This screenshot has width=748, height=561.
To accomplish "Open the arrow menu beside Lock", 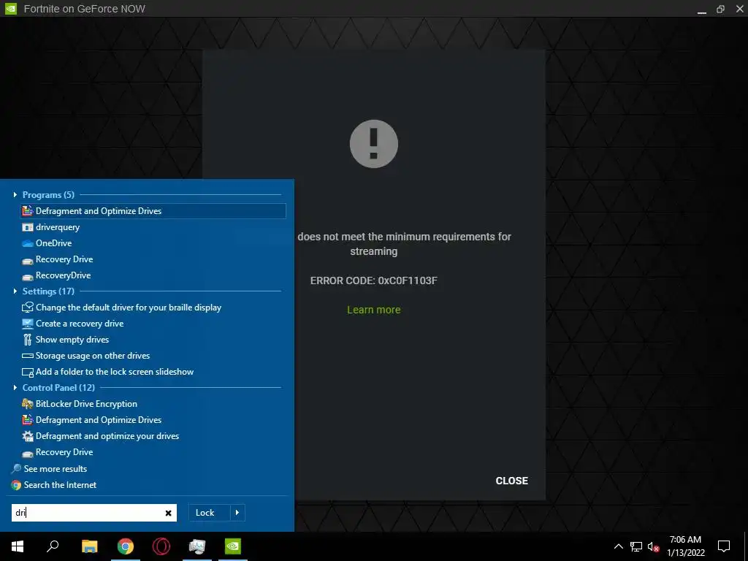I will pyautogui.click(x=237, y=513).
